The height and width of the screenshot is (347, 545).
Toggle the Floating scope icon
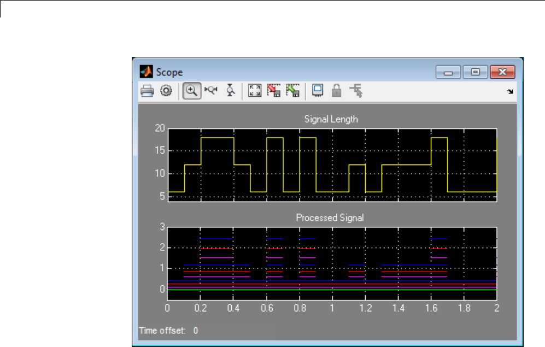318,91
